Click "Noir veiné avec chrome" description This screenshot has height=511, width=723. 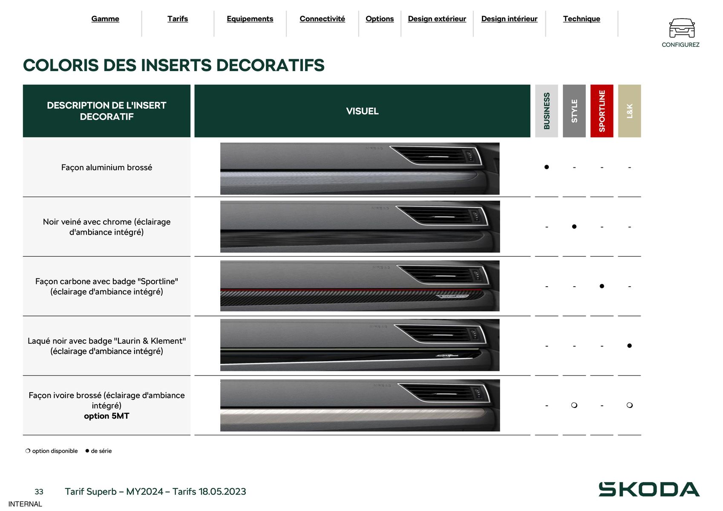(x=107, y=227)
